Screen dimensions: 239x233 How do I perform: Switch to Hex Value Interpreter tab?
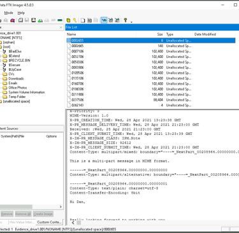click(22, 222)
